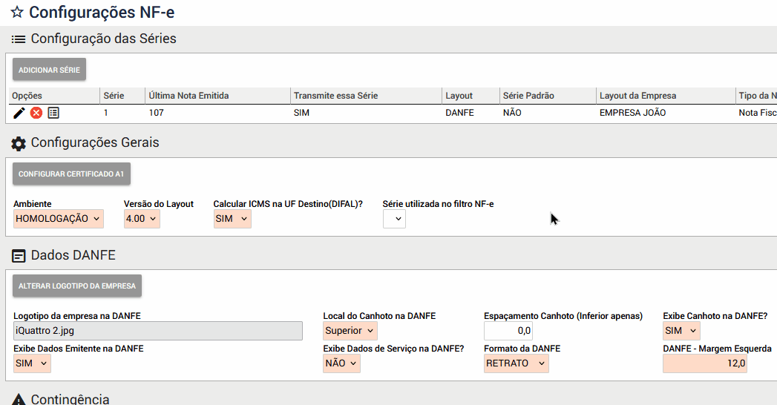Open the Calcular ICMS na UF Destino dropdown
This screenshot has width=777, height=405.
click(232, 219)
